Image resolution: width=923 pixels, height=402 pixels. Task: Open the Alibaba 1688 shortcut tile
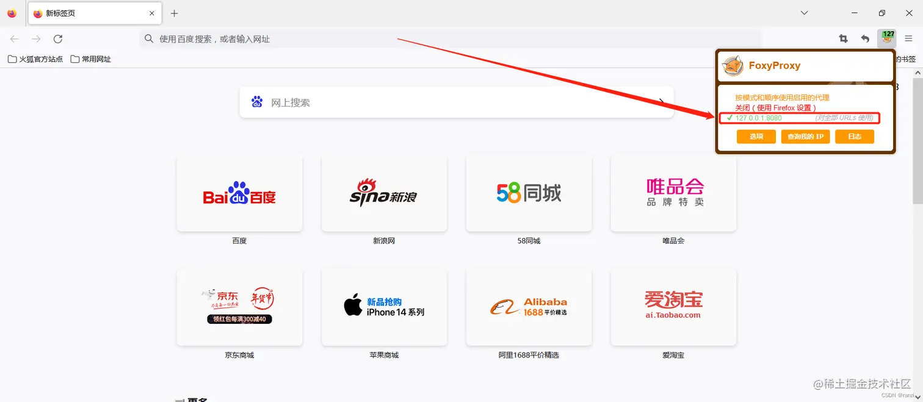click(529, 307)
